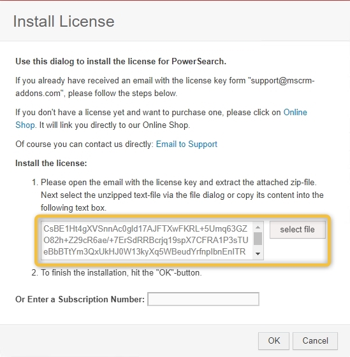Screen dimensions: 350x357
Task: Confirm the installation with the OK button
Action: 273,341
